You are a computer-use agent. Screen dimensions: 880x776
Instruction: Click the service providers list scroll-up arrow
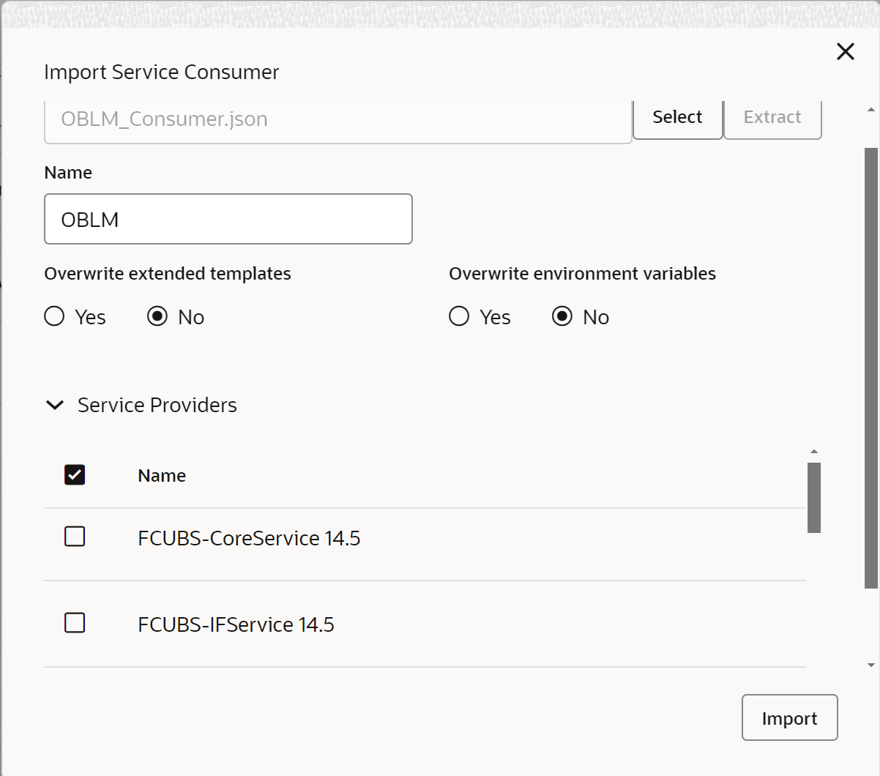[814, 452]
